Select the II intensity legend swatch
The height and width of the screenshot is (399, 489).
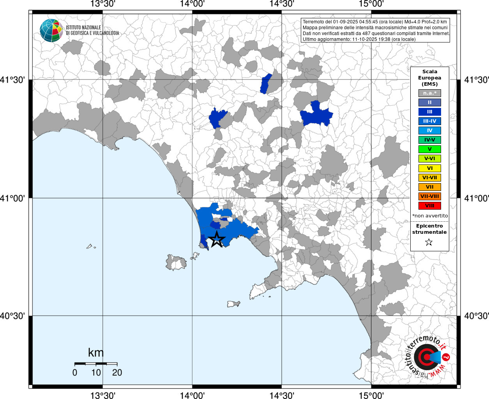(430, 102)
